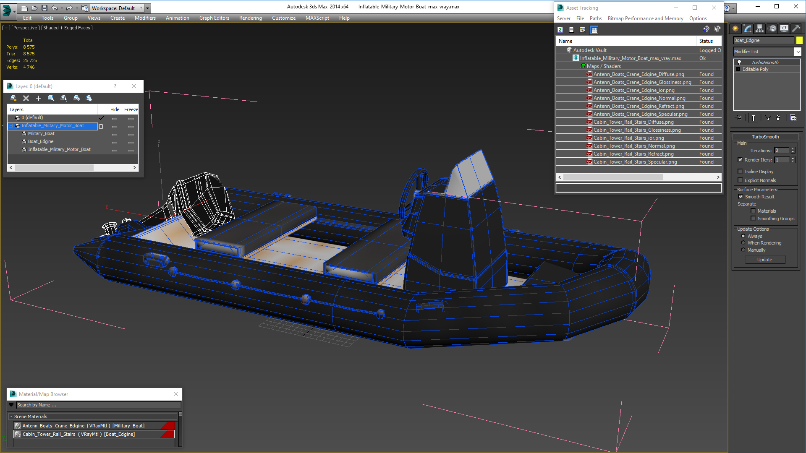
Task: Open the Modifier List dropdown
Action: (798, 52)
